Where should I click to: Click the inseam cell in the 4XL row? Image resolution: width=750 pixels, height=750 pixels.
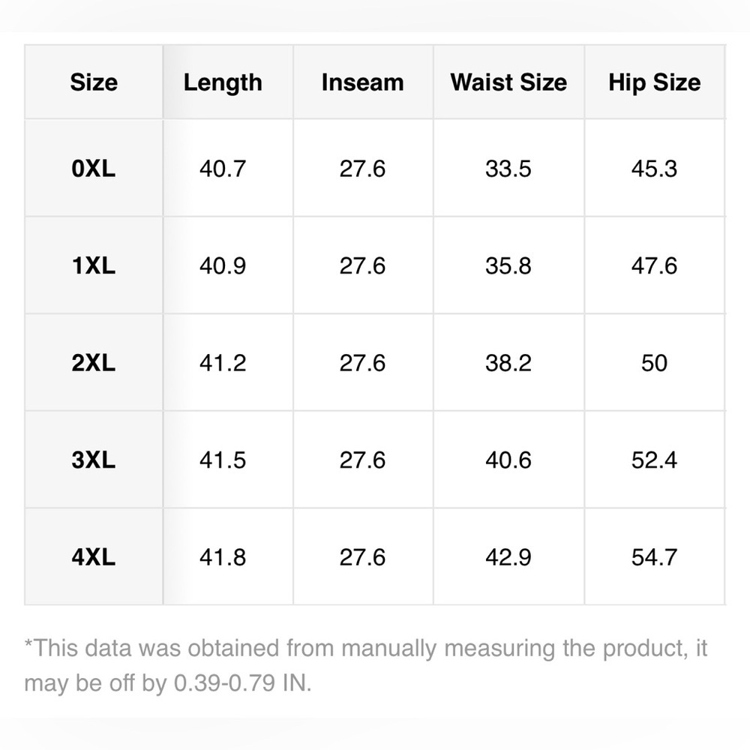[362, 557]
